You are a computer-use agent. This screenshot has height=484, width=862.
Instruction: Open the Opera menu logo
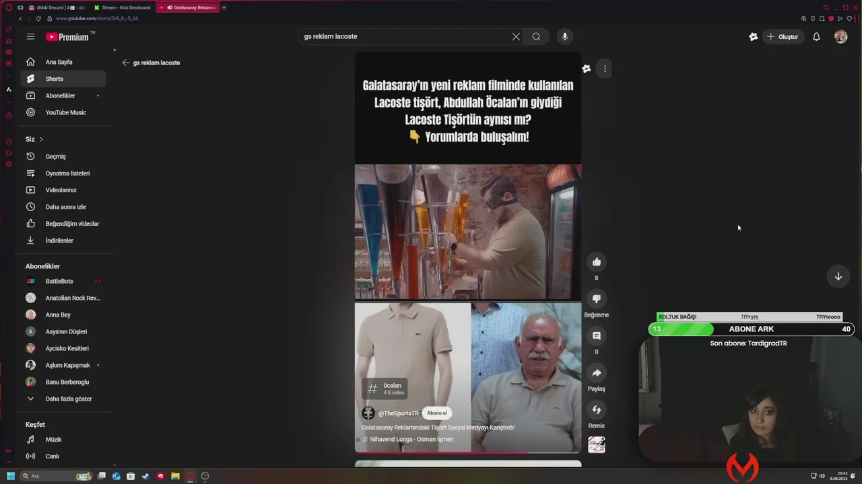pos(9,7)
